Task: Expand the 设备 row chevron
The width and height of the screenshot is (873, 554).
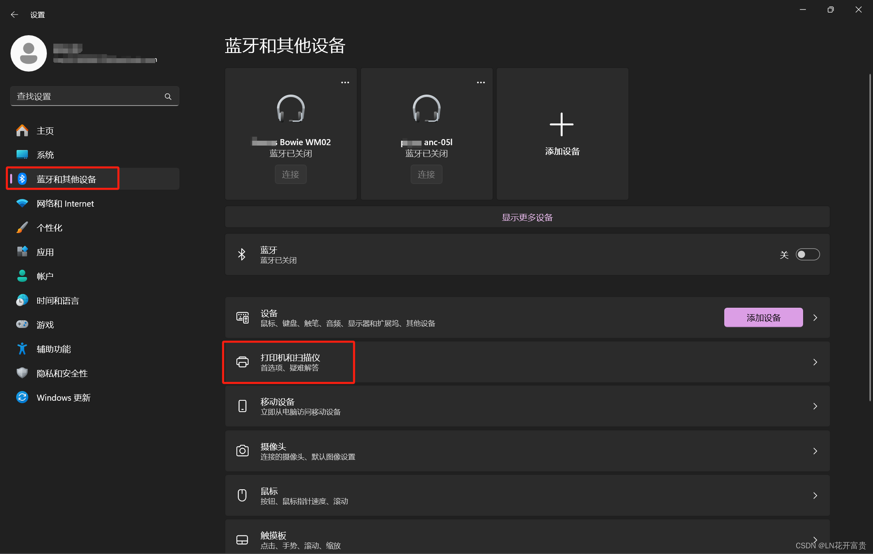Action: (815, 318)
